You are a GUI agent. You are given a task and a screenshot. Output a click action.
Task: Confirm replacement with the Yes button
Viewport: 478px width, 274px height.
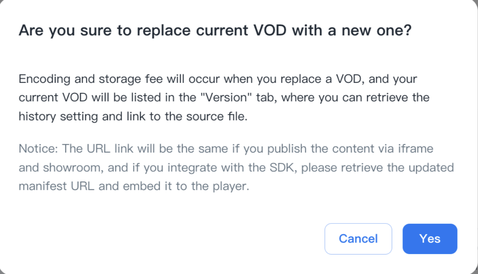click(430, 239)
